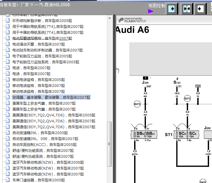Select 电动滑动天窗,自车型年2007起
The height and width of the screenshot is (183, 212).
[x=39, y=44]
